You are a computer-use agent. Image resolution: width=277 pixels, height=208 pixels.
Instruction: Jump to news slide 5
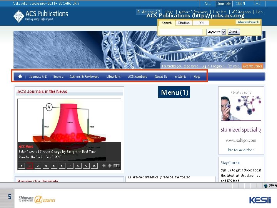tap(54, 166)
